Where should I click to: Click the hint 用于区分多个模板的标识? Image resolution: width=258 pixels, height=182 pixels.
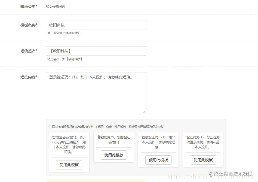pyautogui.click(x=64, y=33)
